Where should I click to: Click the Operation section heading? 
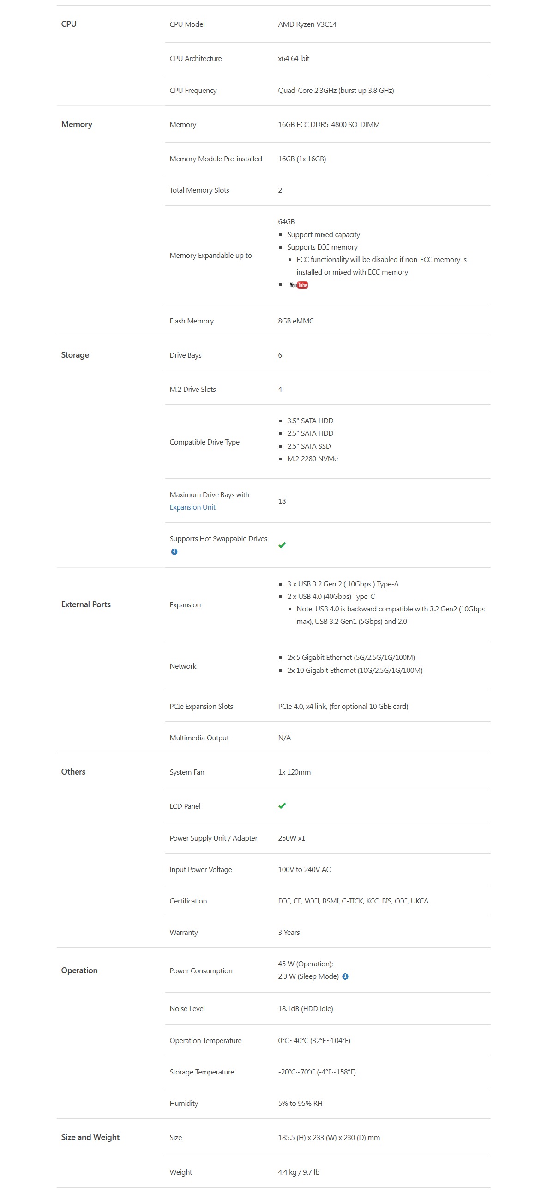pyautogui.click(x=79, y=970)
